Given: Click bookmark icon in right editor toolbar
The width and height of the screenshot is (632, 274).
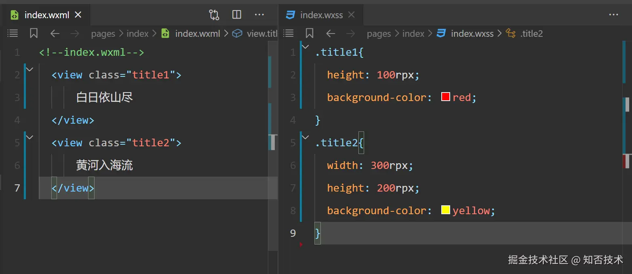Looking at the screenshot, I should (x=310, y=34).
